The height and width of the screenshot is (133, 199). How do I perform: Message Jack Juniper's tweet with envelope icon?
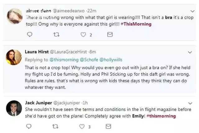pos(109,126)
